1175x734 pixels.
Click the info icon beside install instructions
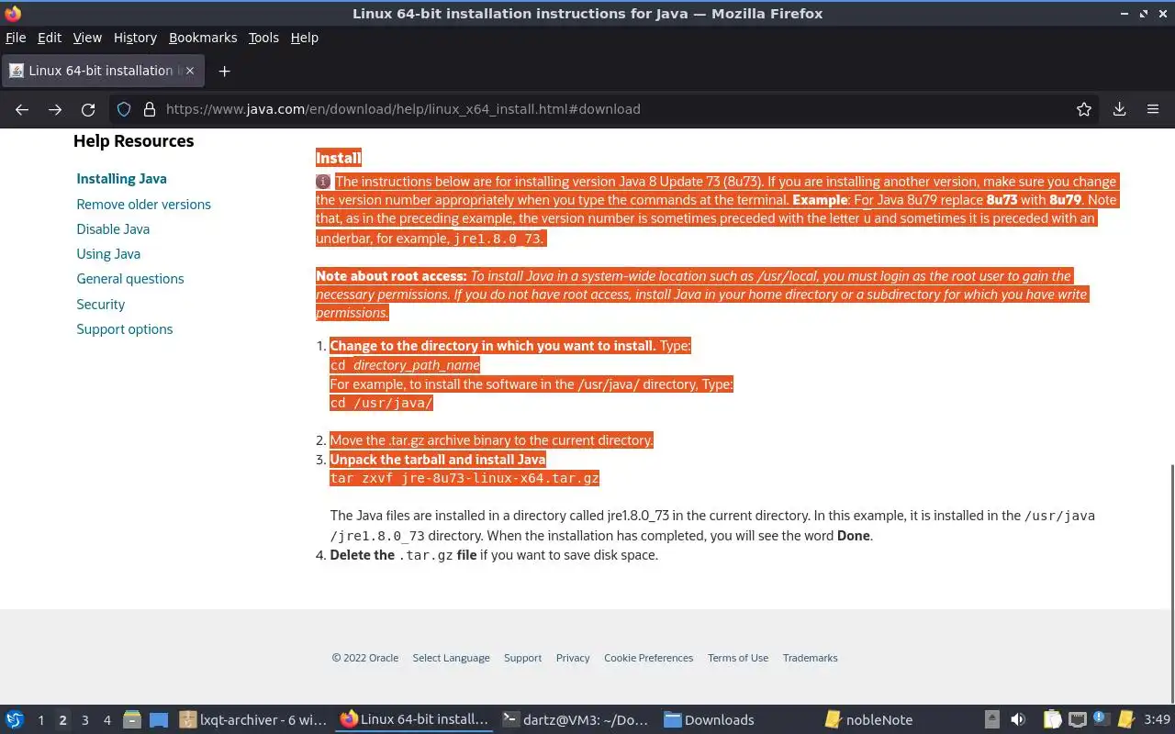tap(323, 182)
